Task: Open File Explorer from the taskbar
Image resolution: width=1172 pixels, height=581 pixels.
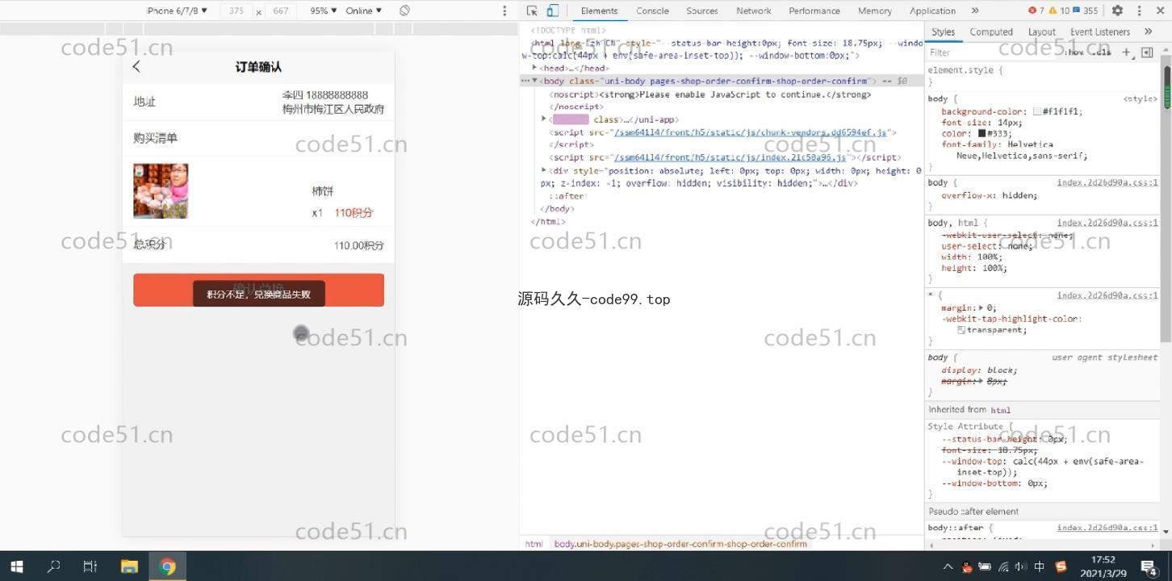Action: pos(129,566)
